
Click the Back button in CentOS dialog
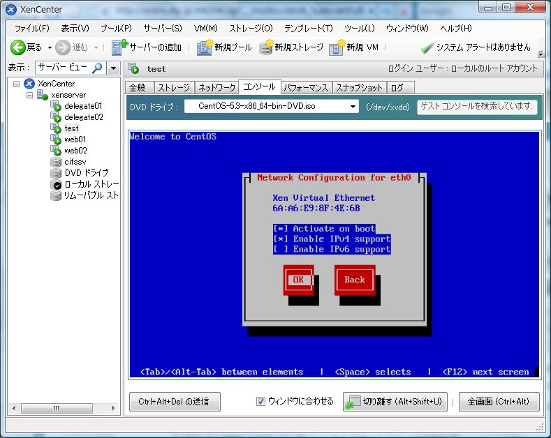point(355,280)
